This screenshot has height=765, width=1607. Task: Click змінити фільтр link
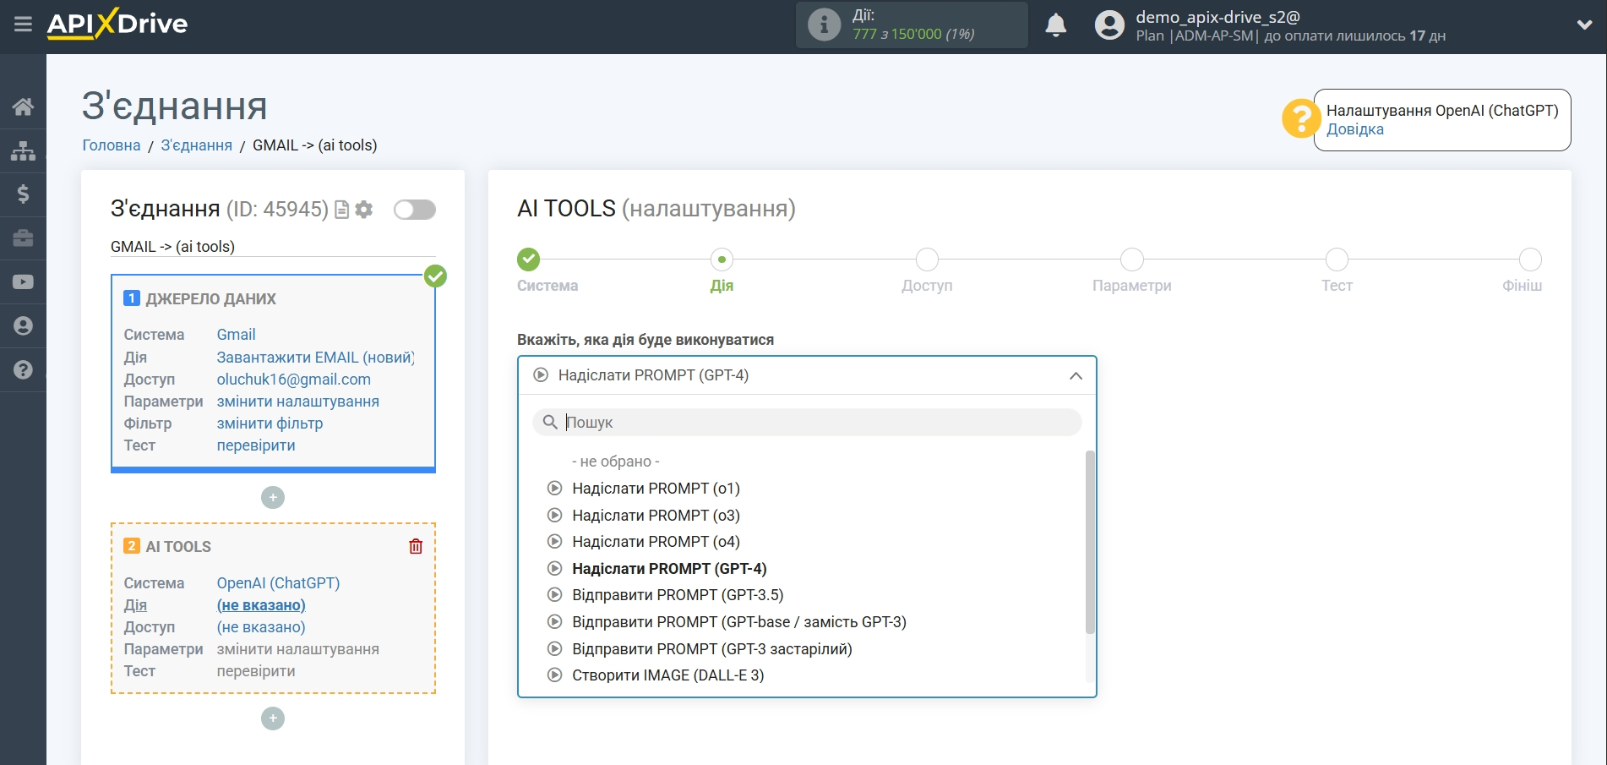pos(270,423)
